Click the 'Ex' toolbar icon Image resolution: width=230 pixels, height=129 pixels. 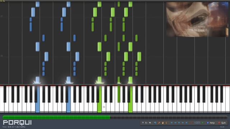pos(146,123)
